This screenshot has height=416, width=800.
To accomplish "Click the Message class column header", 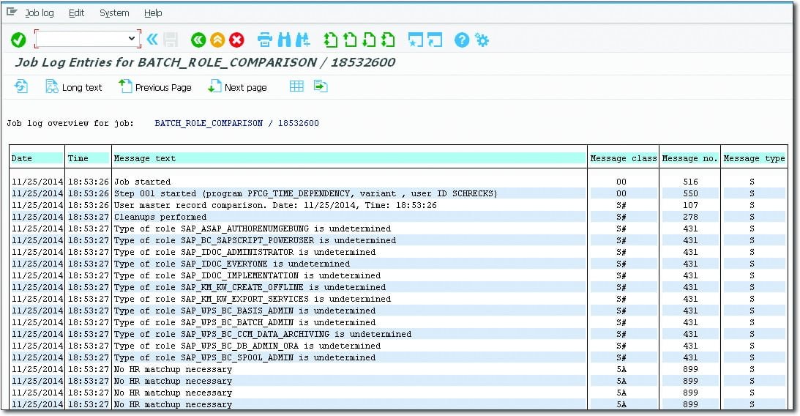I will [624, 158].
